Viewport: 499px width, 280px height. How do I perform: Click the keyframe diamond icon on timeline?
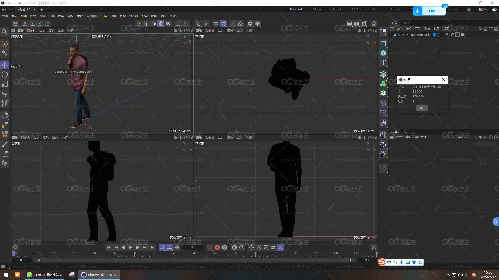coord(15,247)
